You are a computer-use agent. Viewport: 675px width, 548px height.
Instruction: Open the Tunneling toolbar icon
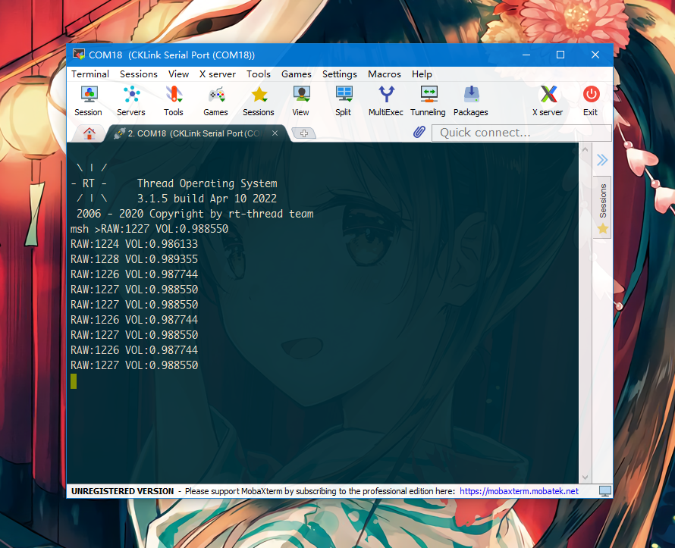pos(428,102)
